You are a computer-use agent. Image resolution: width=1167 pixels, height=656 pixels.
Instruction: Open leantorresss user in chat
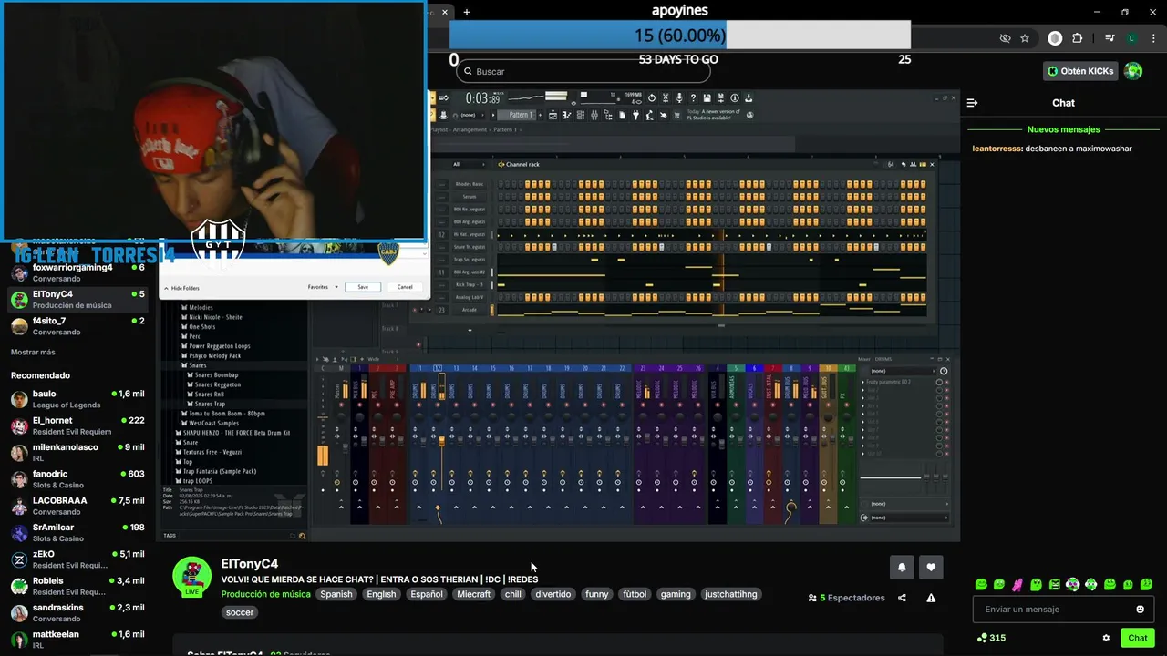(x=997, y=149)
